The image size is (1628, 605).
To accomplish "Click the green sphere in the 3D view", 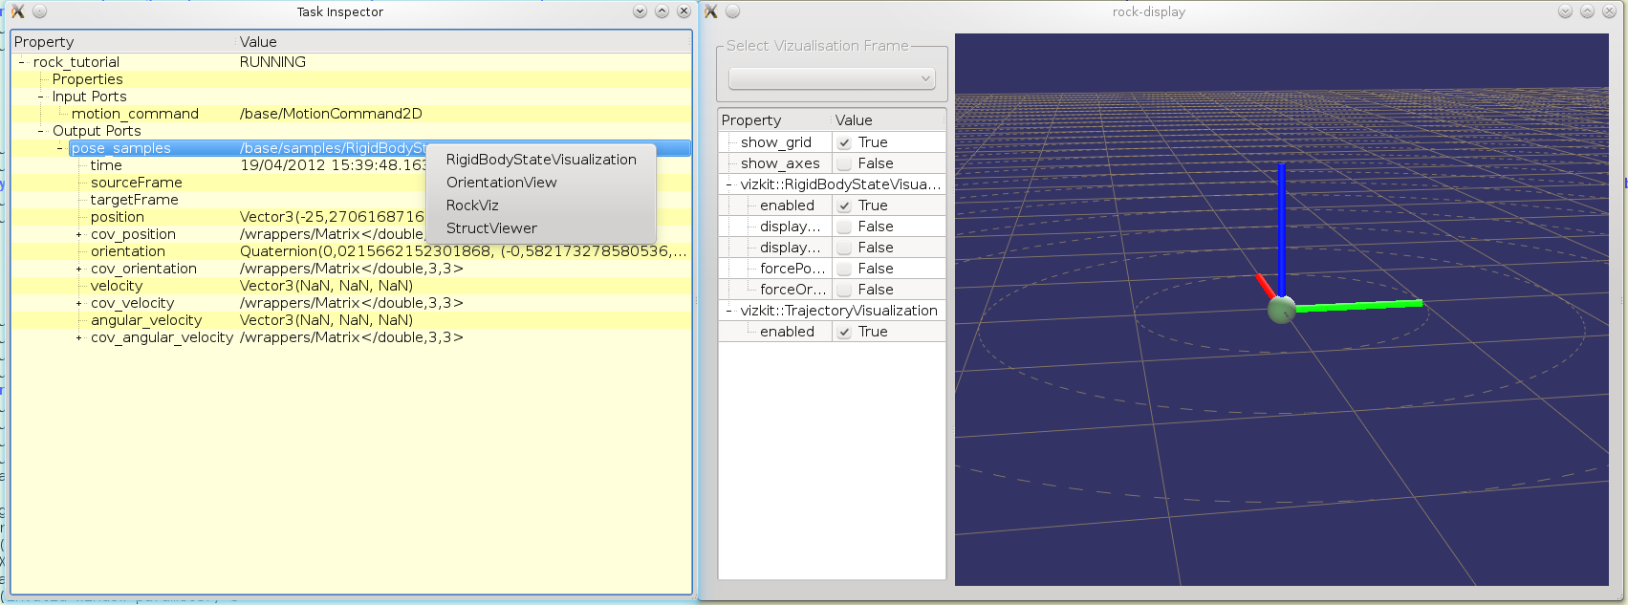I will tap(1281, 310).
